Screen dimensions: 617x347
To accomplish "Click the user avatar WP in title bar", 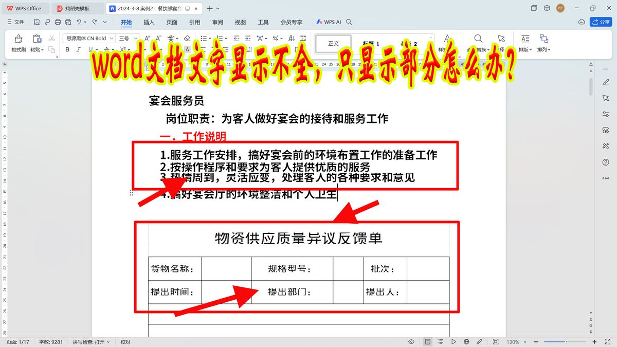I will tap(560, 8).
